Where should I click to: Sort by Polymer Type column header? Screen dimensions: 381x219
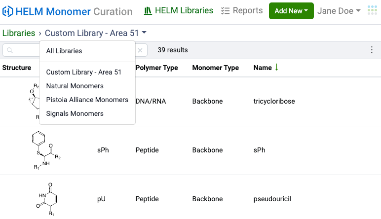click(x=156, y=68)
